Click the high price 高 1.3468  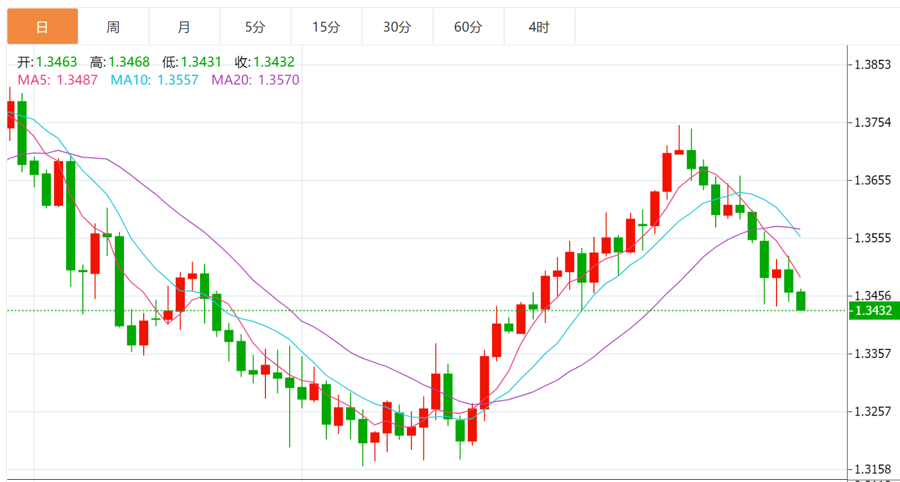pyautogui.click(x=119, y=62)
